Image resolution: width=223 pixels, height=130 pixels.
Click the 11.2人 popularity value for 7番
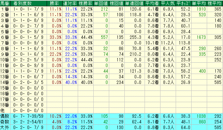pyautogui.click(x=168, y=43)
